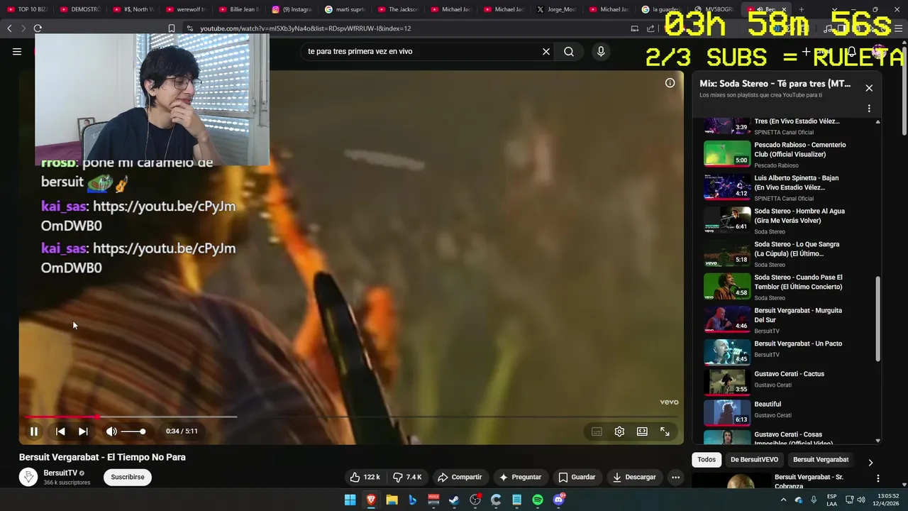Open Windows Start menu on taskbar
Image resolution: width=908 pixels, height=511 pixels.
350,500
